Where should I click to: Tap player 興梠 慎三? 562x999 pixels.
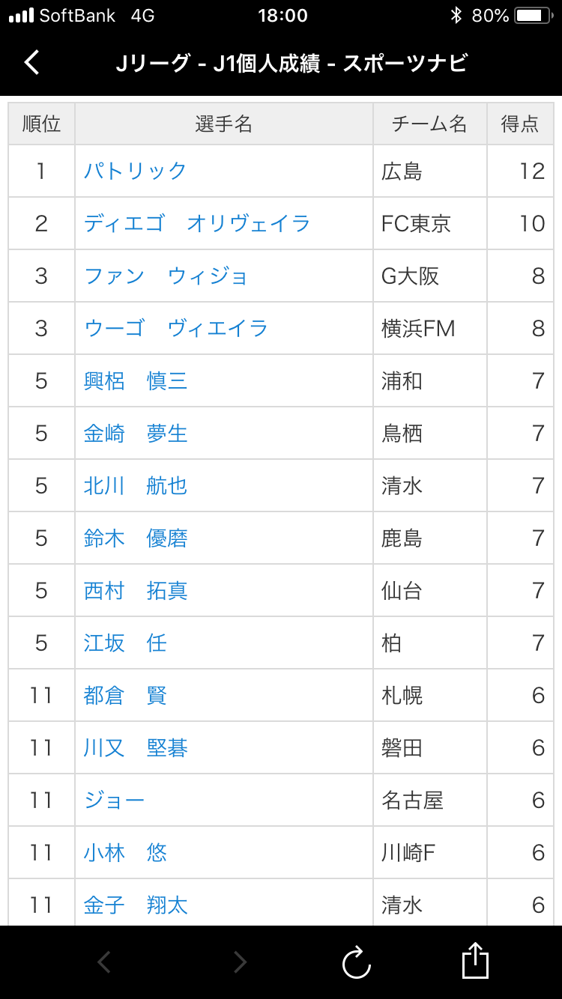pyautogui.click(x=136, y=380)
